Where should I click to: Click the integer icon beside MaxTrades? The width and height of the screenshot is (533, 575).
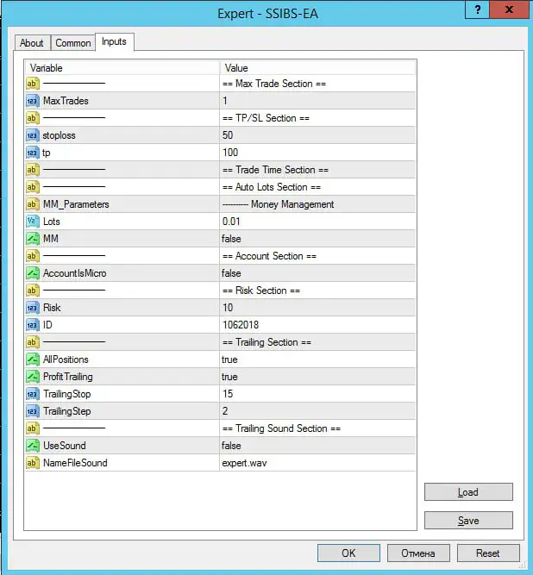click(33, 101)
